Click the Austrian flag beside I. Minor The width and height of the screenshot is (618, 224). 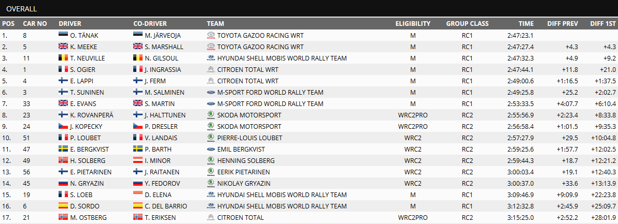click(138, 161)
